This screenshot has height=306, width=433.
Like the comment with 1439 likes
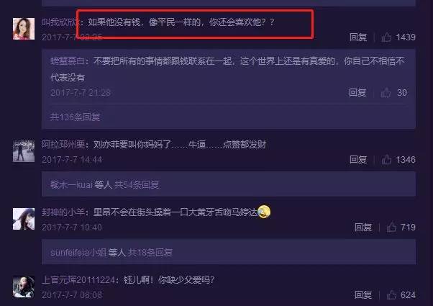pyautogui.click(x=386, y=37)
